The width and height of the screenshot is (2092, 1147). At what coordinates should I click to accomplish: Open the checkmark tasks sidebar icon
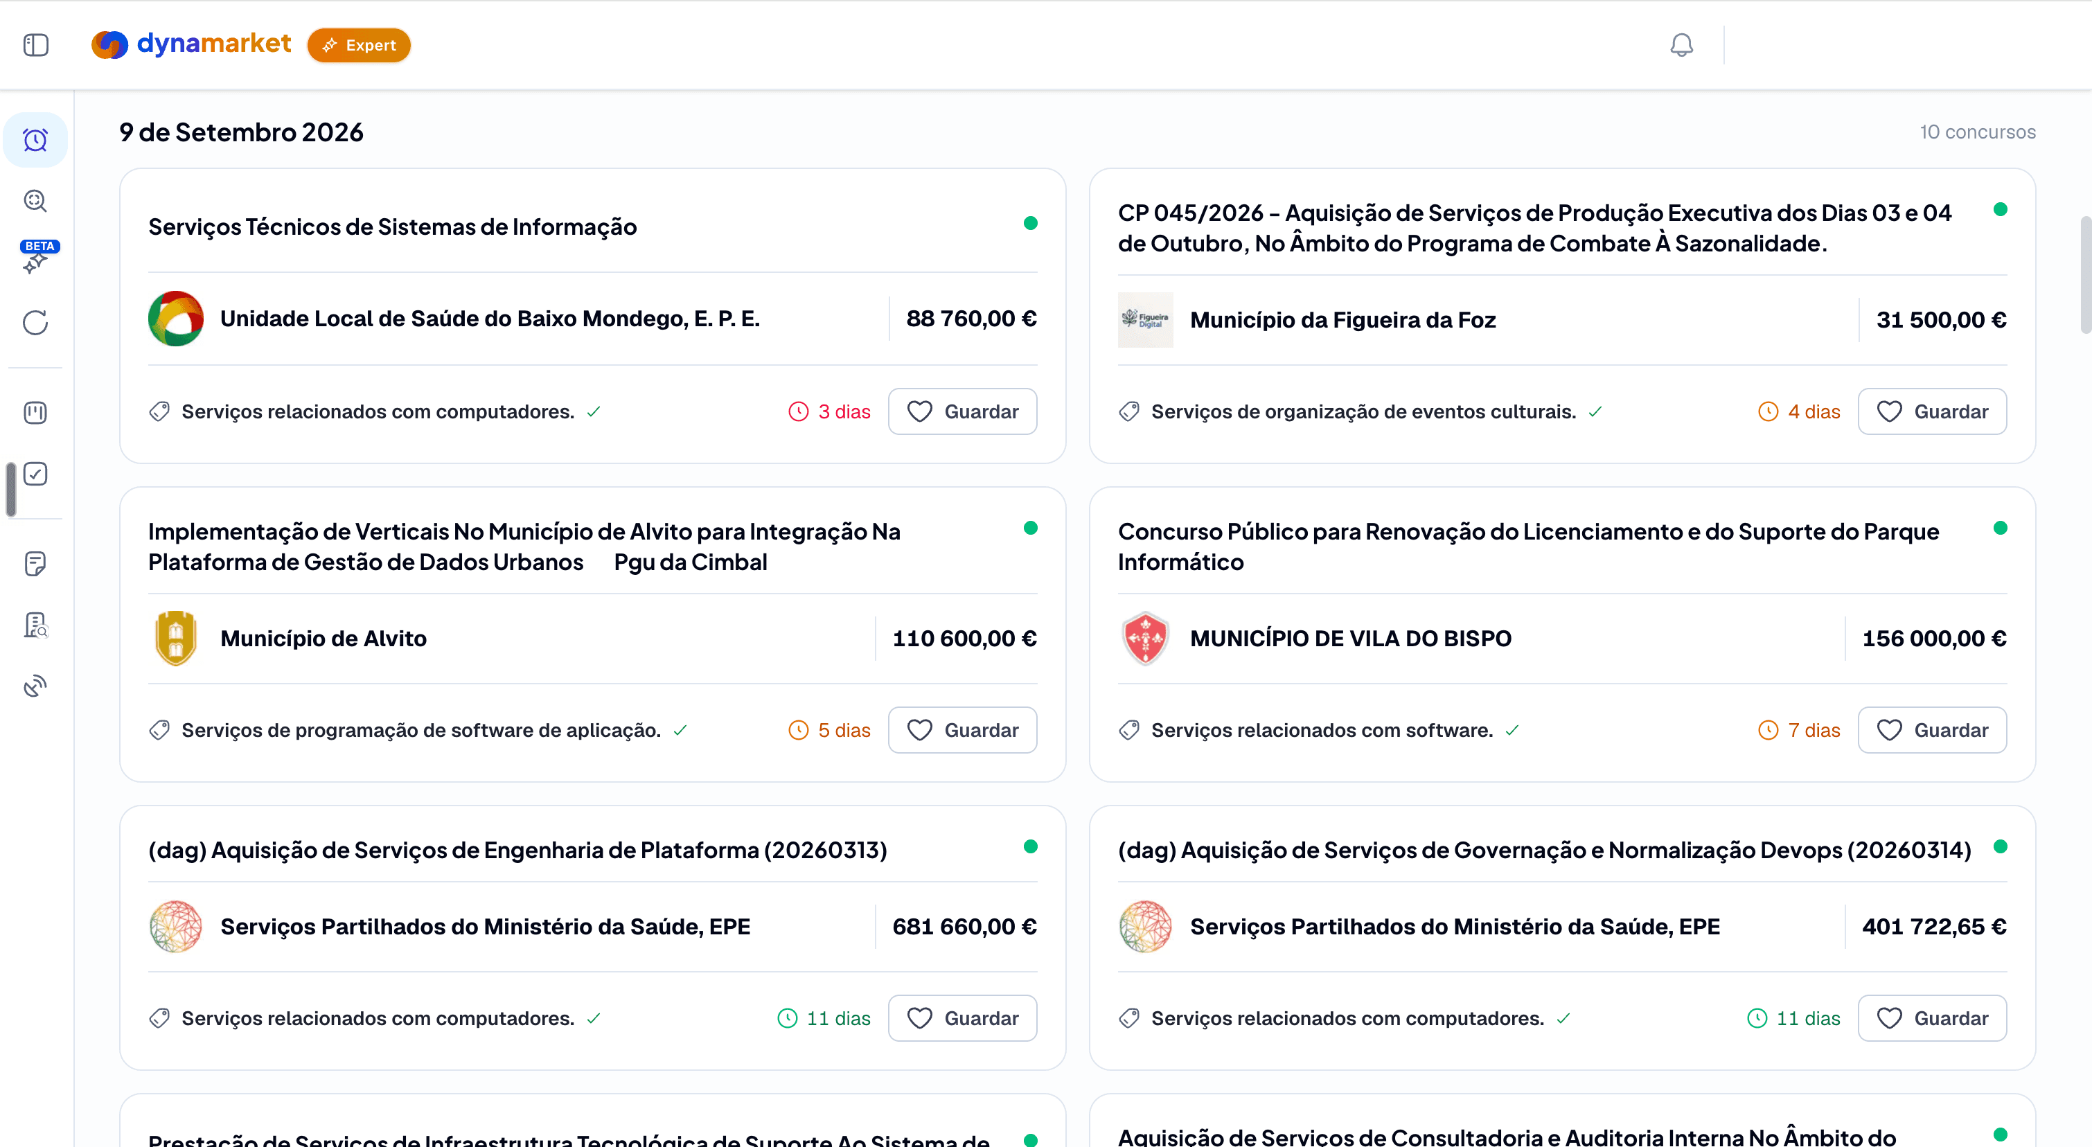(x=35, y=474)
